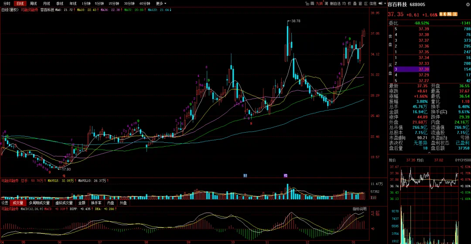
Task: Open the settings gear beside stock code
Action: tap(467, 4)
